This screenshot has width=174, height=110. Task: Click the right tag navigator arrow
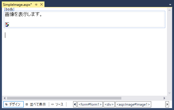167,104
